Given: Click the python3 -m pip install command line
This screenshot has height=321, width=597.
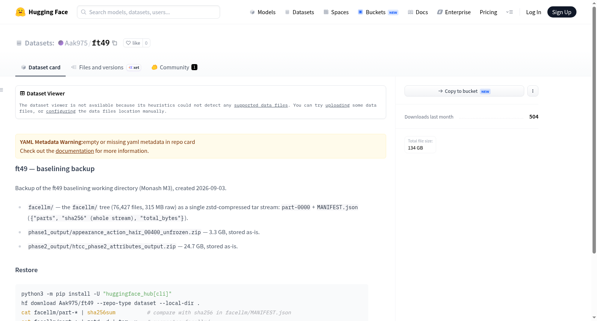Looking at the screenshot, I should coord(96,294).
